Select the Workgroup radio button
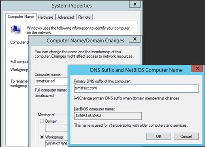Viewport: 205px width, 147px height. pos(42,137)
